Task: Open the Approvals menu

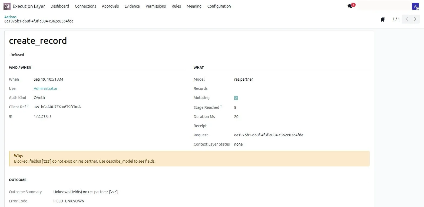Action: click(110, 6)
